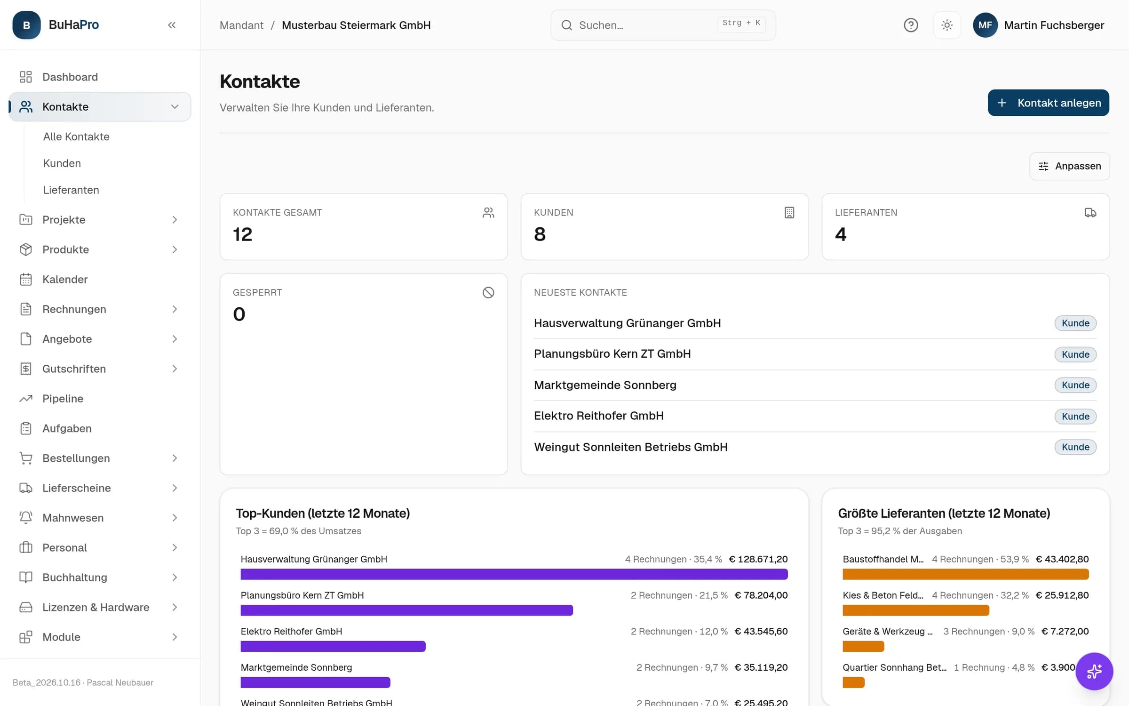
Task: Click the € 43.402,80 supplier amount
Action: [1062, 559]
